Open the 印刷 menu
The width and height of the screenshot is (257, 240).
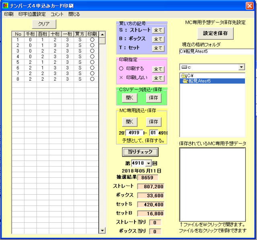tap(8, 14)
